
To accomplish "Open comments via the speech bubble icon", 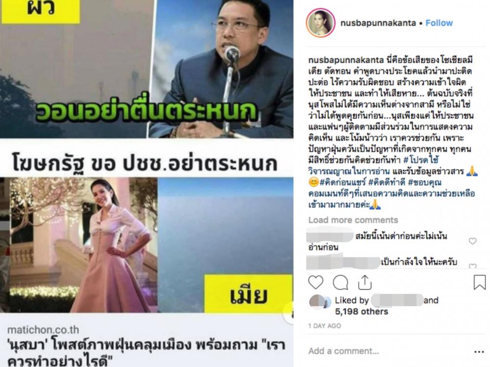I will (x=341, y=283).
